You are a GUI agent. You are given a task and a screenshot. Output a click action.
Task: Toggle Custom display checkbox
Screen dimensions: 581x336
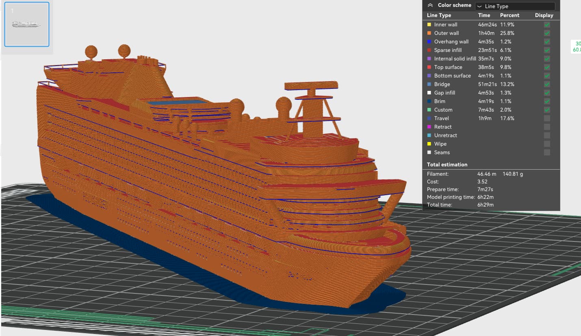tap(547, 110)
